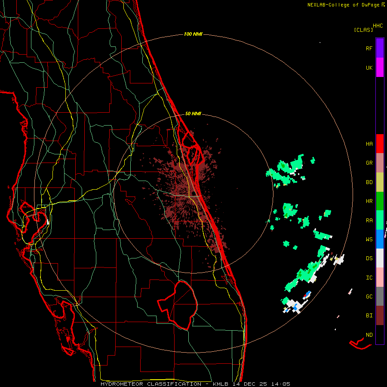387x387 pixels.
Task: Select the BI brown legend swatch
Action: (380, 316)
